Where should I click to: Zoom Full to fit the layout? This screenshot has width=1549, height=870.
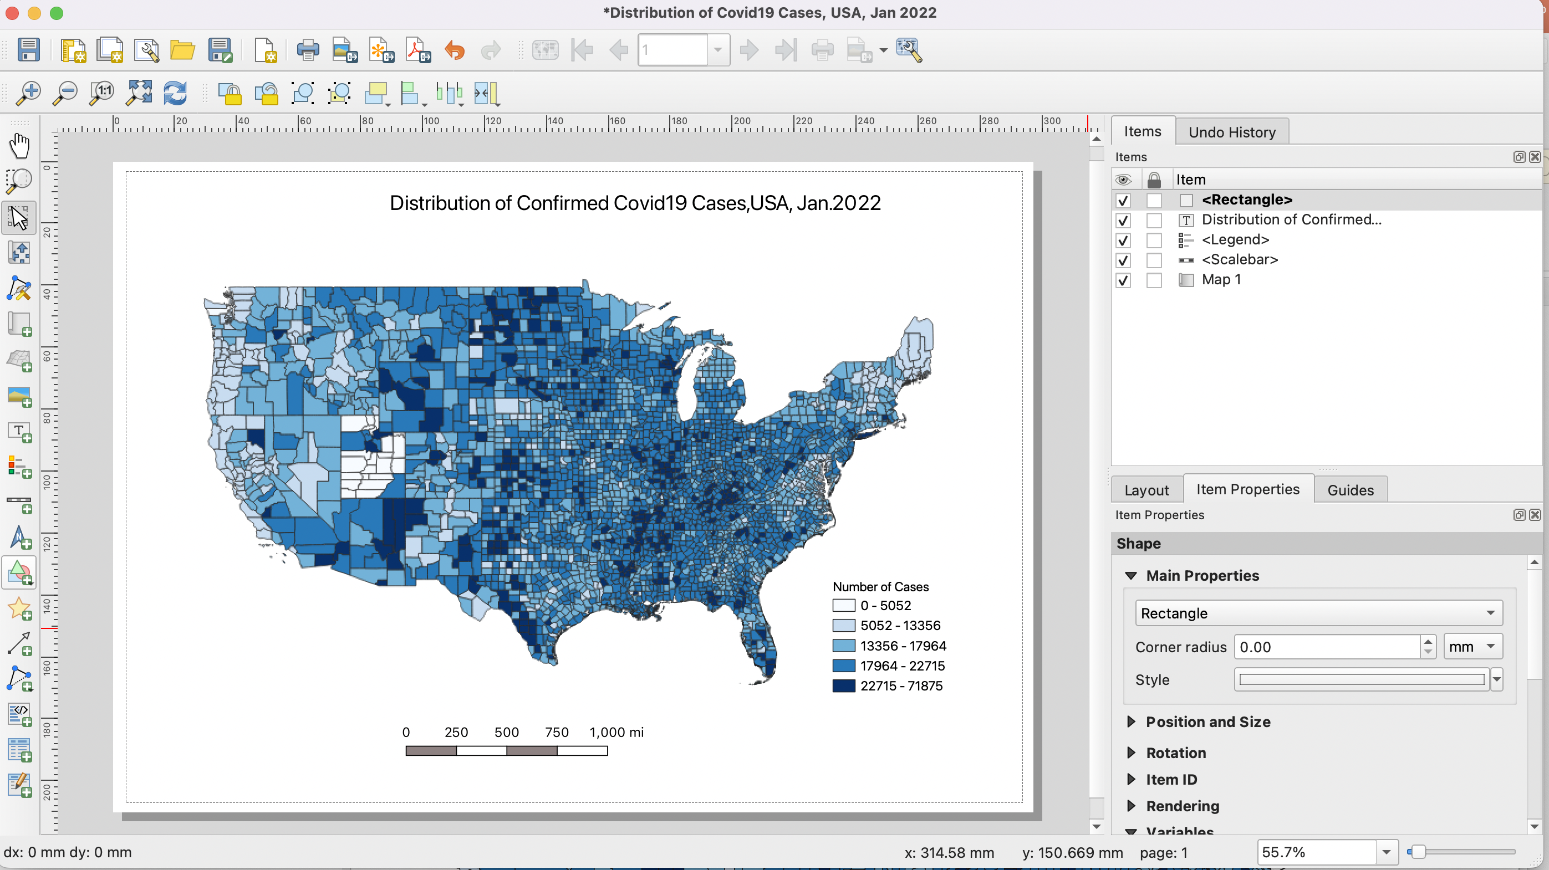pos(138,93)
